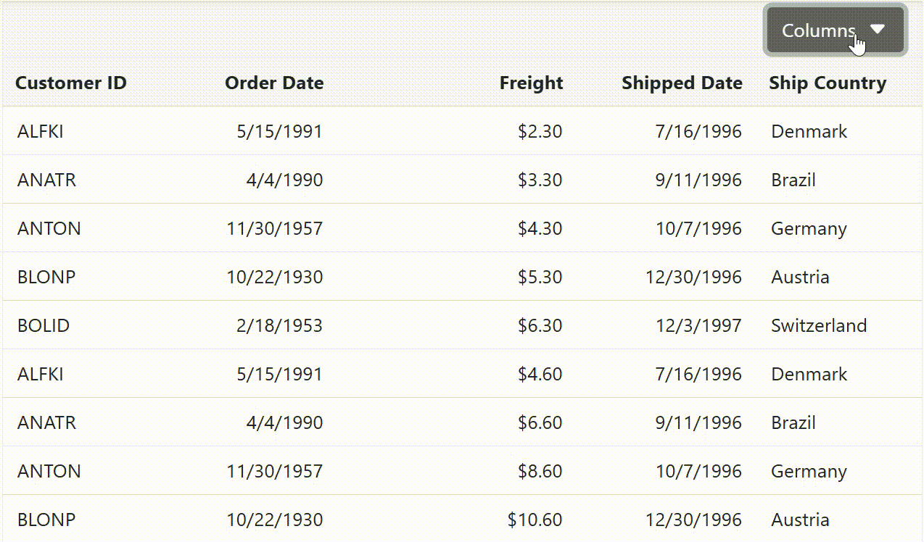Click the $5.30 freight value
Viewport: 924px width, 542px height.
[540, 277]
